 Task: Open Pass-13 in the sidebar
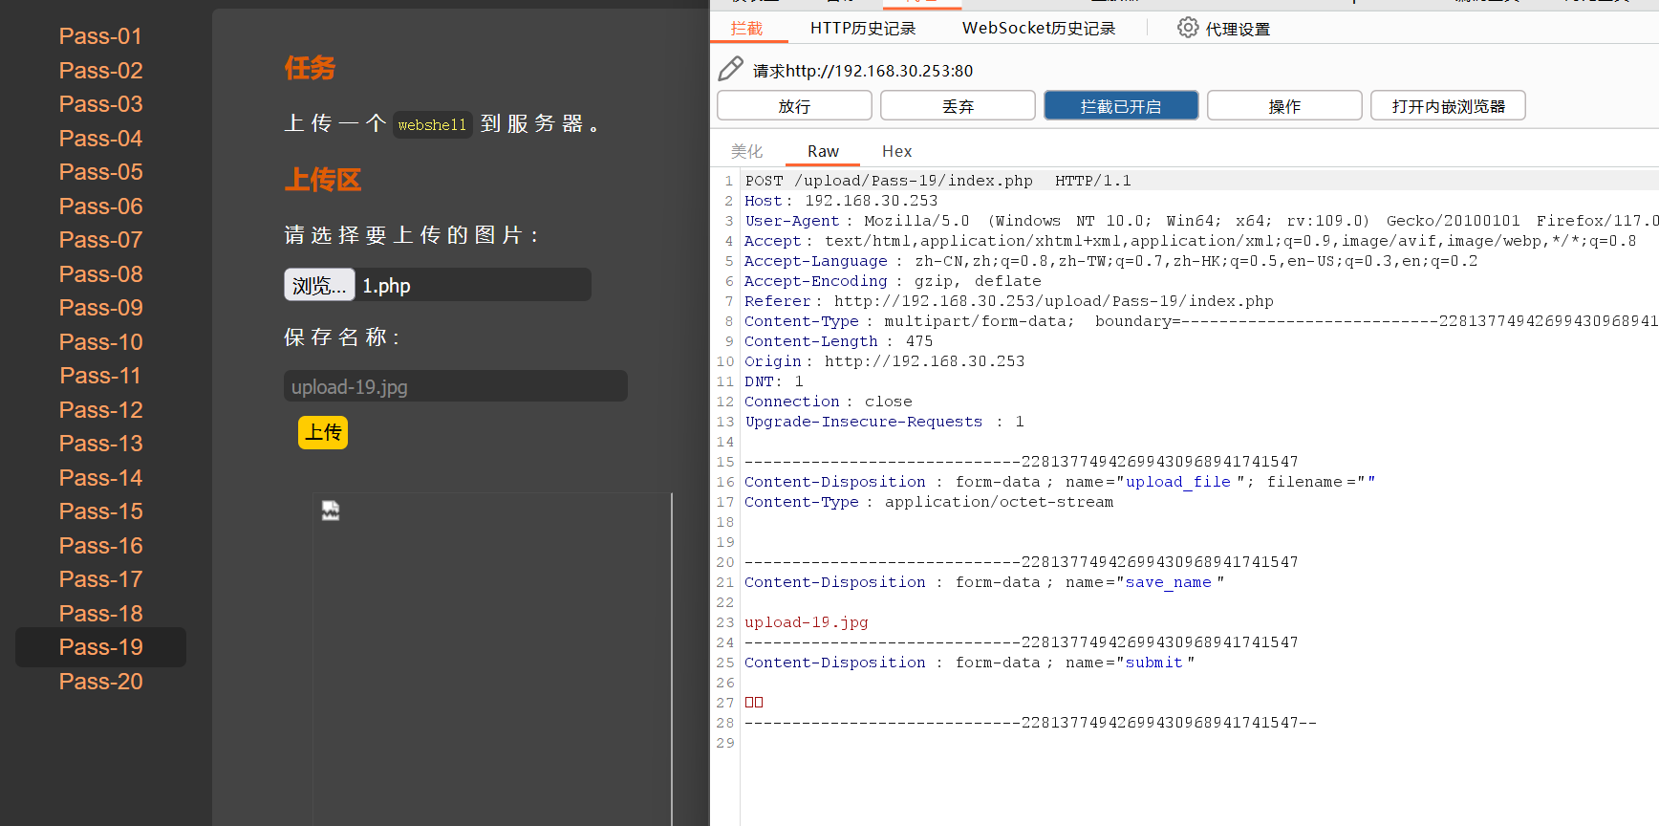[x=100, y=444]
